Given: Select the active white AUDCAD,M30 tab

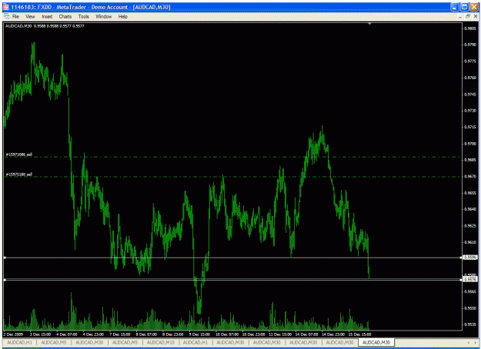Looking at the screenshot, I should coord(376,342).
